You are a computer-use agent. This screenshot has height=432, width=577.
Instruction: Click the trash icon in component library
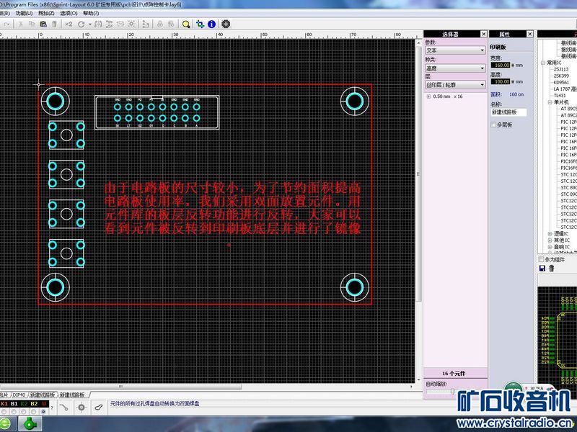click(x=552, y=269)
